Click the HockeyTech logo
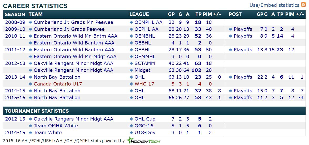Viewport: 309px width, 145px height. pos(143,141)
